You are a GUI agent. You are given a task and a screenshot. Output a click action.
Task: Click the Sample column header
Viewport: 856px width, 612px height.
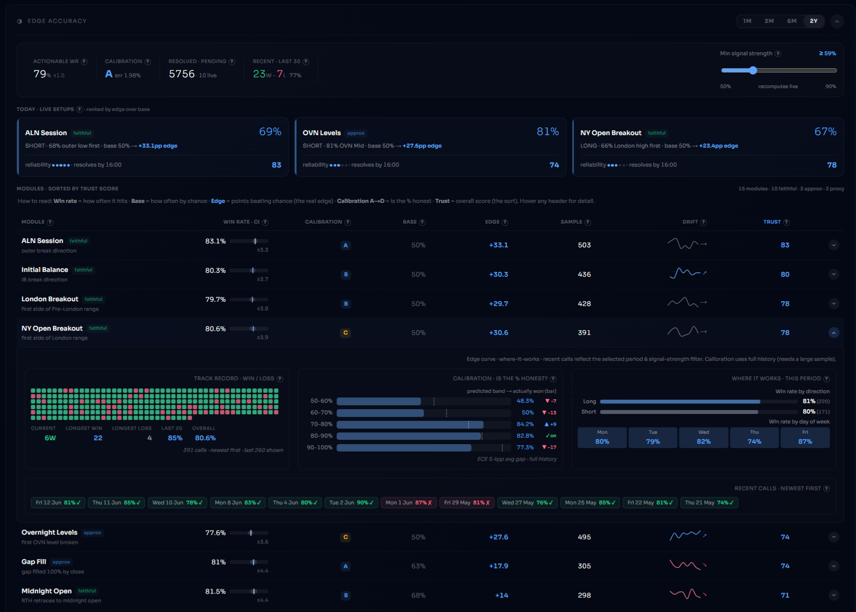(x=571, y=222)
